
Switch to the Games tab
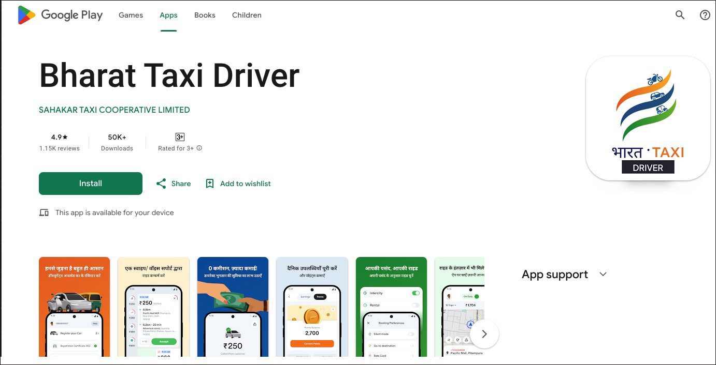(x=131, y=16)
